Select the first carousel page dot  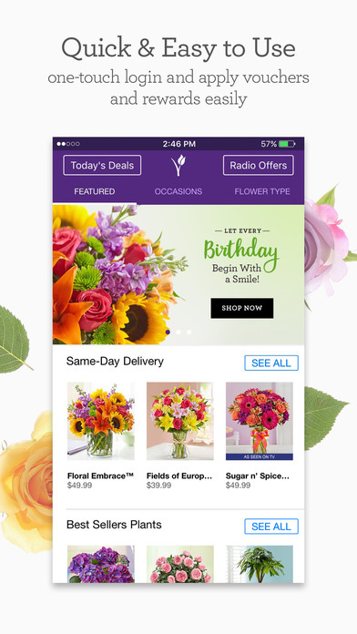coord(168,332)
